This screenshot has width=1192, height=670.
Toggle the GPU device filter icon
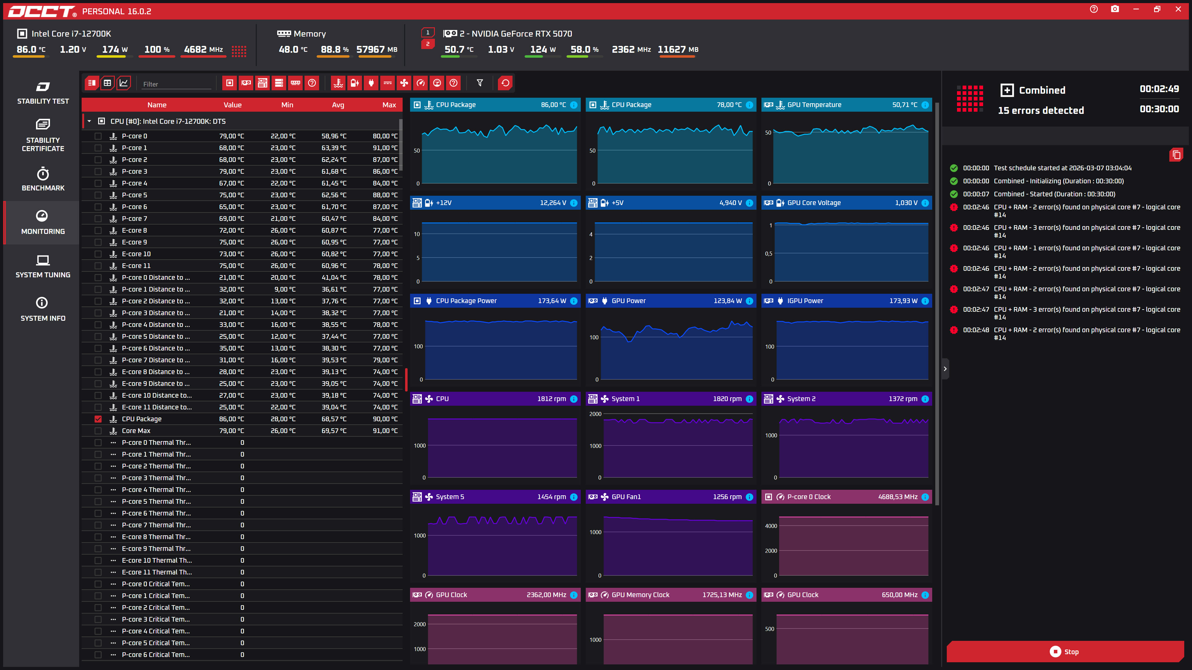click(x=246, y=83)
